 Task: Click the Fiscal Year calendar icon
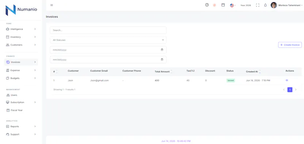tap(8, 110)
